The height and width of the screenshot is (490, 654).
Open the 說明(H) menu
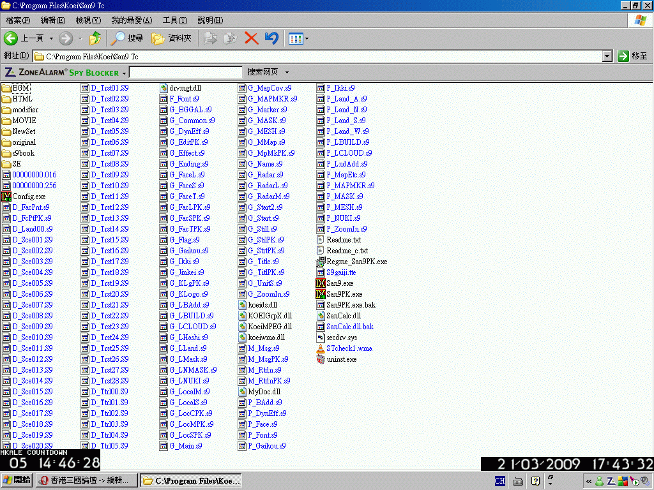point(209,20)
